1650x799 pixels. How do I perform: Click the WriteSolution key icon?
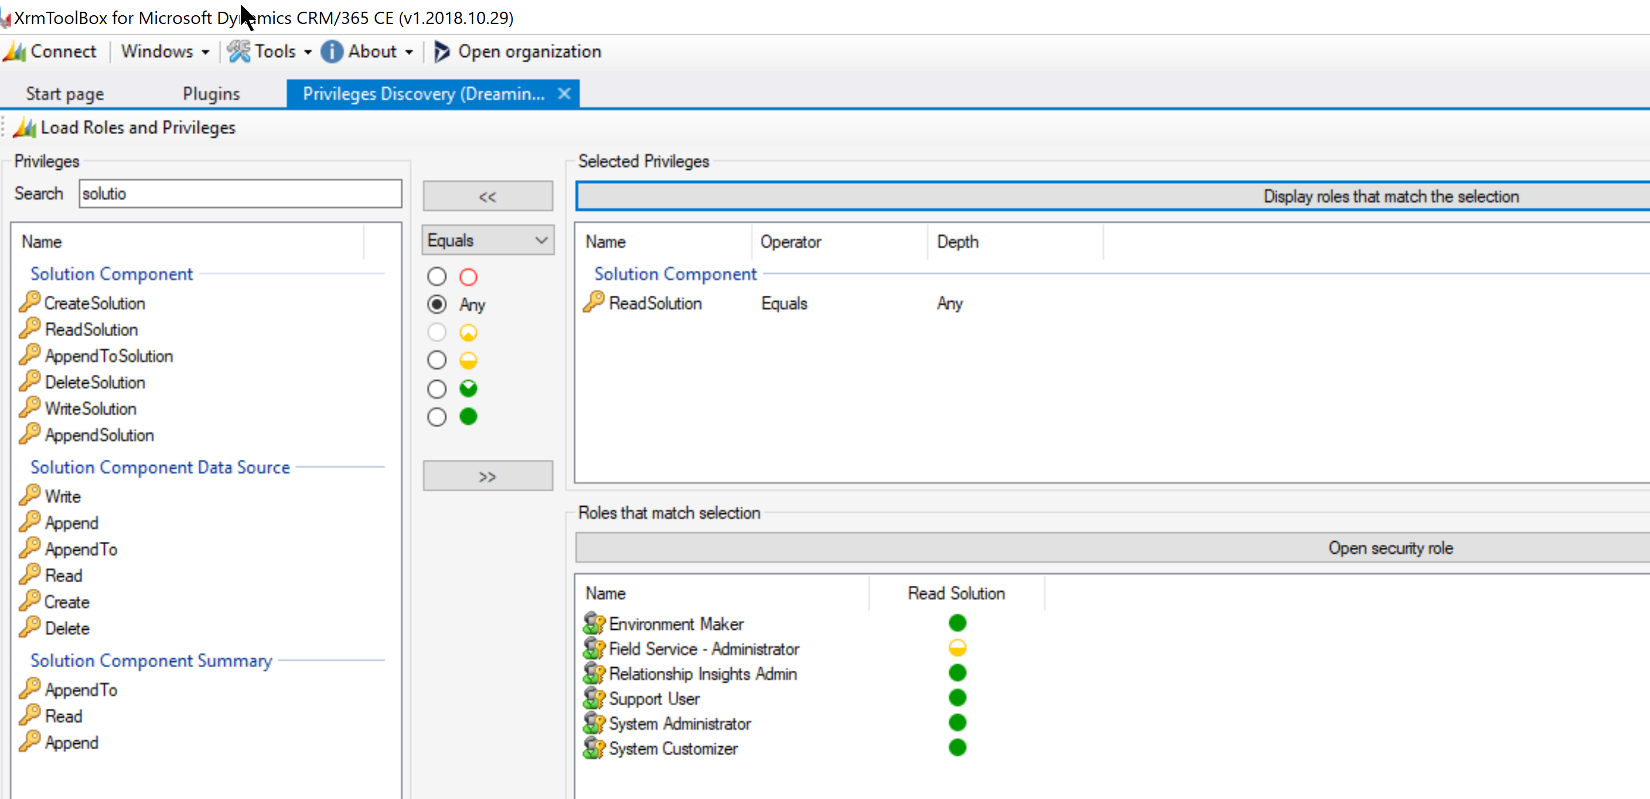tap(30, 408)
